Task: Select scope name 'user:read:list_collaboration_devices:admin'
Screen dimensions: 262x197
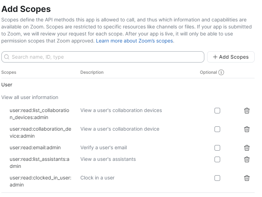Action: pos(39,114)
